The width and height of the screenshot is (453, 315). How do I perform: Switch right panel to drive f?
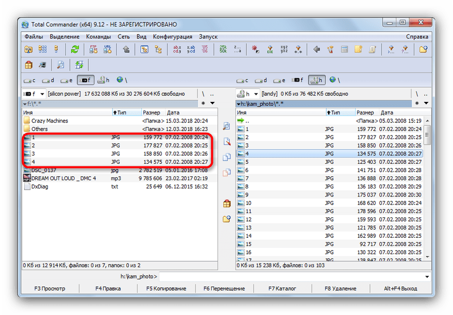297,80
